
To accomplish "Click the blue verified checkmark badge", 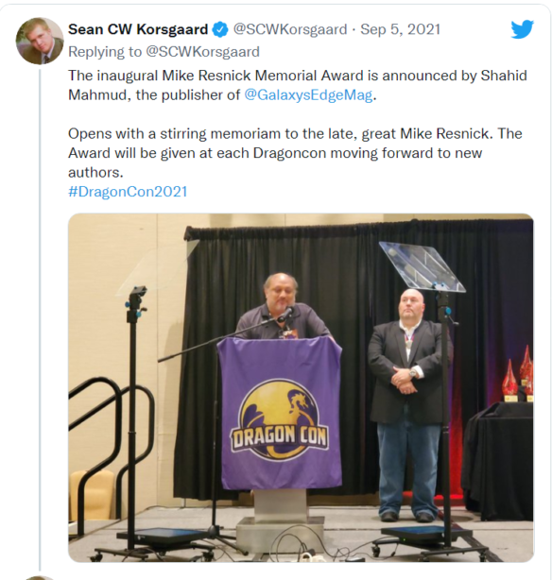I will [x=220, y=29].
